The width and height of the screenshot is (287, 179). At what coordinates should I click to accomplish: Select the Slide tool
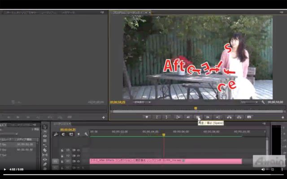pyautogui.click(x=45, y=159)
